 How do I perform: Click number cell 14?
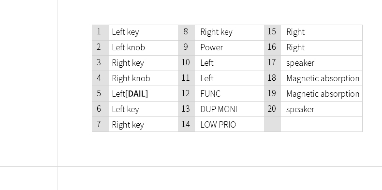coord(186,124)
